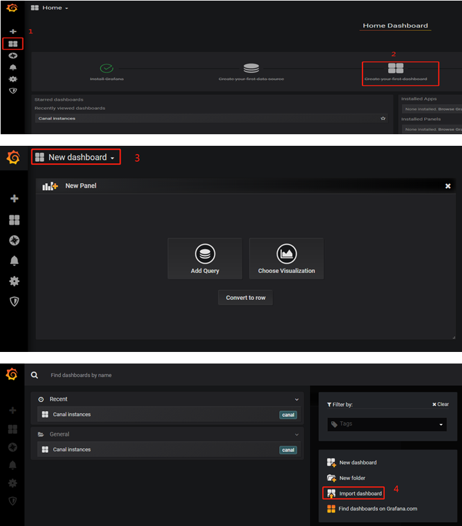The height and width of the screenshot is (526, 462).
Task: Open Configuration gear in Home Dashboard sidebar
Action: 13,79
